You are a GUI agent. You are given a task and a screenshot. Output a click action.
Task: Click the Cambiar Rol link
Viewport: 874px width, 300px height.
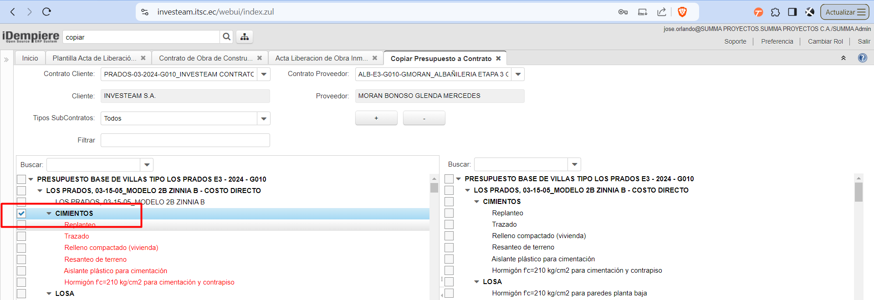pyautogui.click(x=825, y=41)
